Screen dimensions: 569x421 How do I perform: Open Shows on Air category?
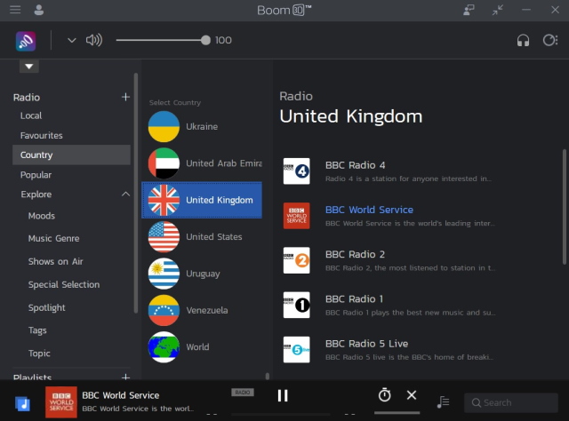[55, 261]
